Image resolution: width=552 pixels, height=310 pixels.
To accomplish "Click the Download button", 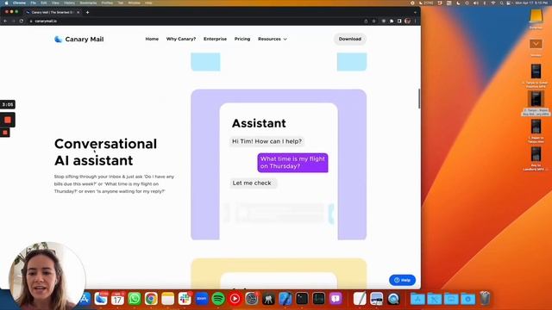I will coord(350,39).
